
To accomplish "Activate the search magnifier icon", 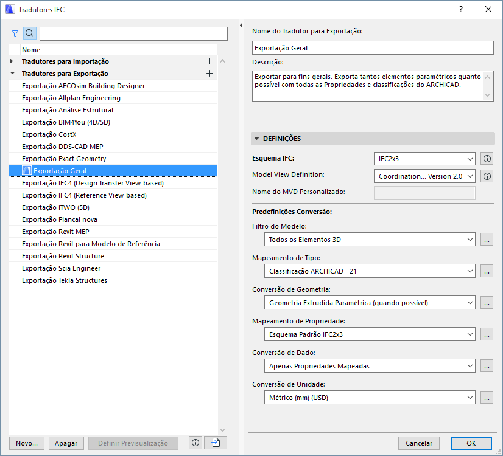I will pos(29,33).
